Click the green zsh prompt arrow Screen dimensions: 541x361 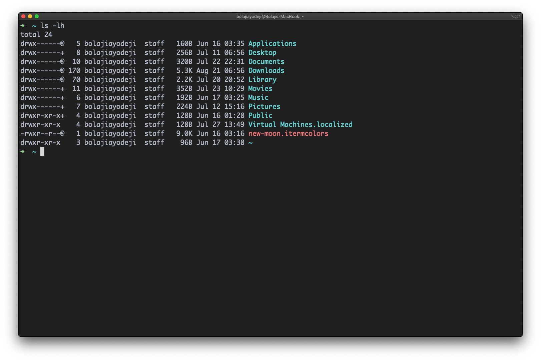pyautogui.click(x=22, y=26)
